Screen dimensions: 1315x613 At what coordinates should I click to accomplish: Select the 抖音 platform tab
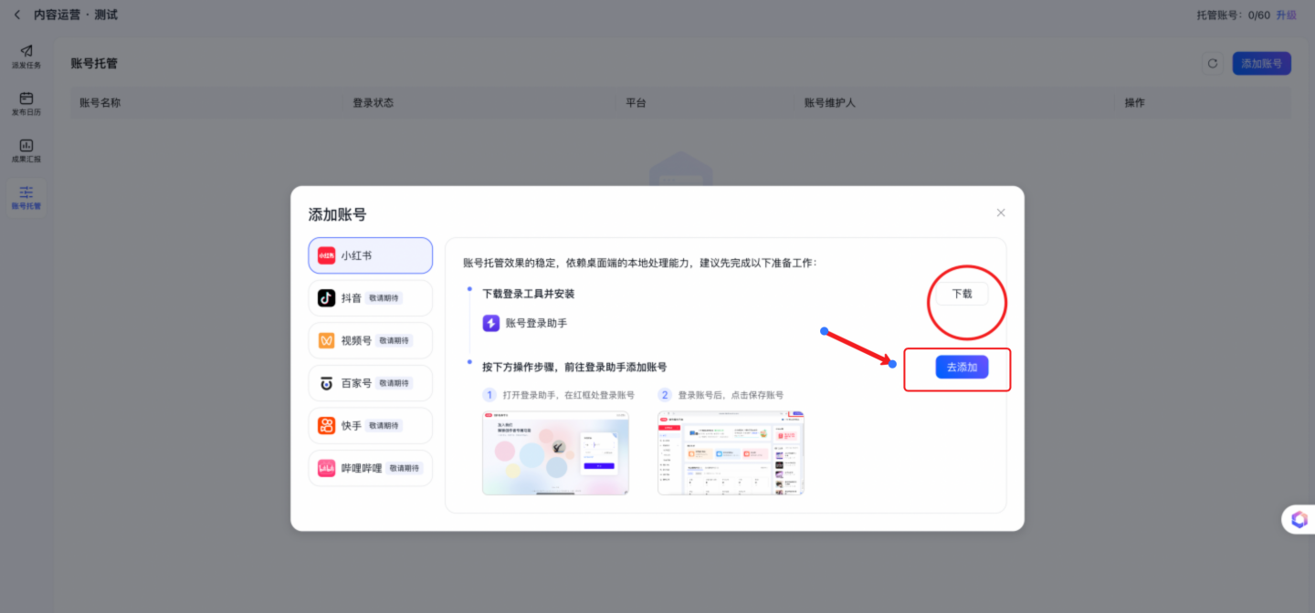click(x=370, y=298)
